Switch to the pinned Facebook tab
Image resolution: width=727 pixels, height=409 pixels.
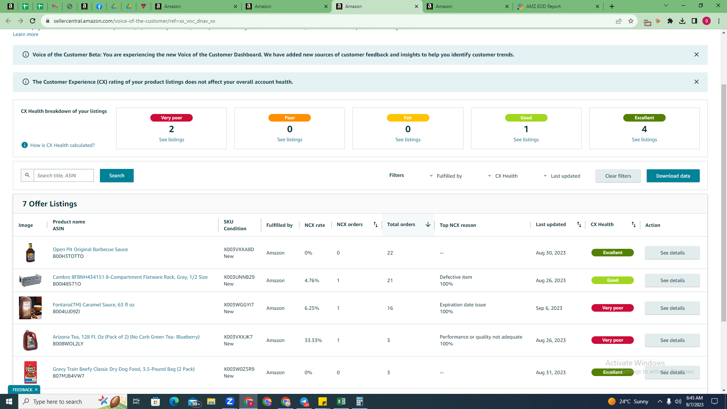pos(99,6)
